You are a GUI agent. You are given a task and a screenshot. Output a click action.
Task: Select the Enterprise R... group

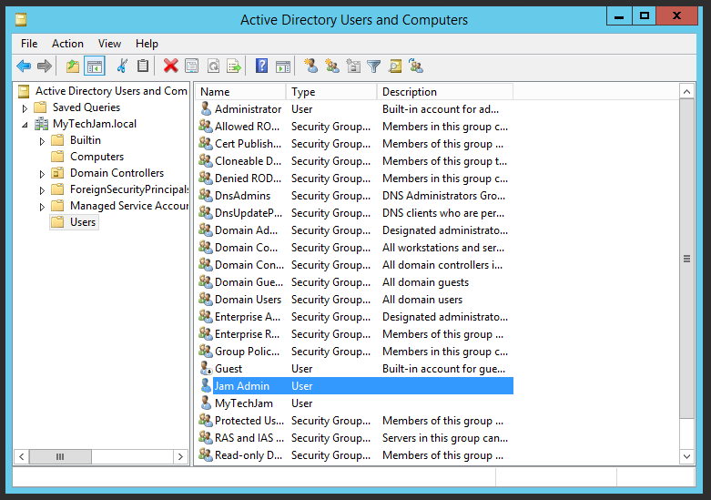tap(247, 334)
